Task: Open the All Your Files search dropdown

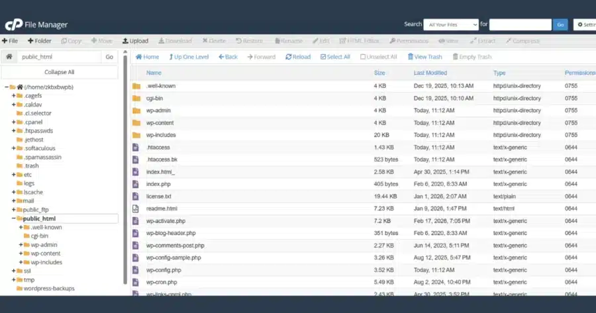Action: click(451, 24)
